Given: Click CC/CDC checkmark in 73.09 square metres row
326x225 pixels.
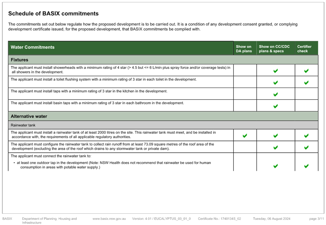Looking at the screenshot, I should point(276,148).
